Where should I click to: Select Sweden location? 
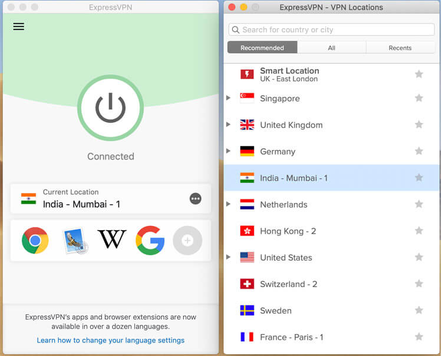331,311
